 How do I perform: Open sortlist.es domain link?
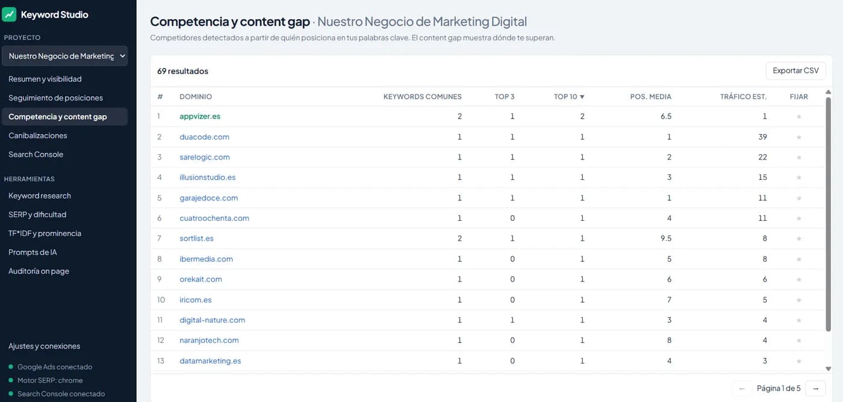pyautogui.click(x=196, y=239)
